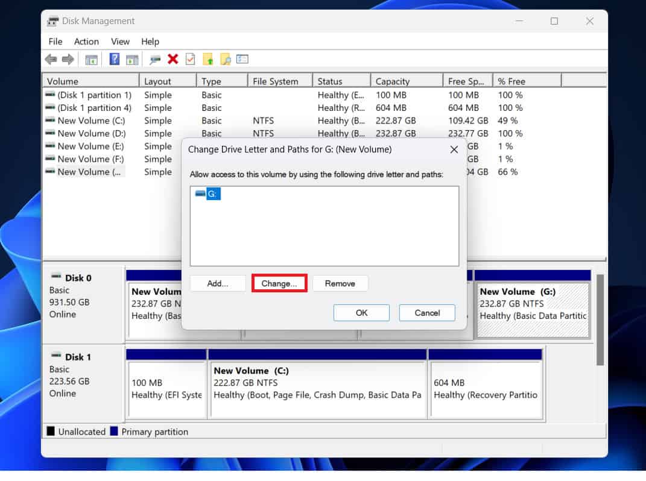Click the Forward arrow in toolbar
This screenshot has height=481, width=646.
click(x=68, y=59)
